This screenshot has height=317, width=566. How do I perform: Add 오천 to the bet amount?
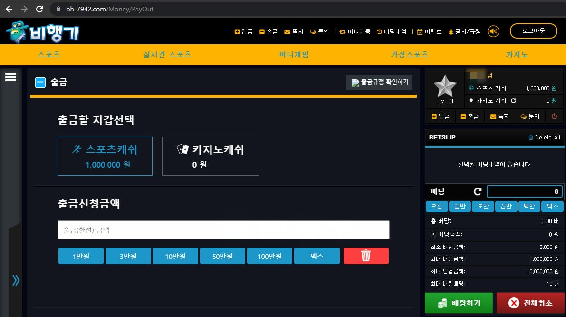click(x=437, y=207)
